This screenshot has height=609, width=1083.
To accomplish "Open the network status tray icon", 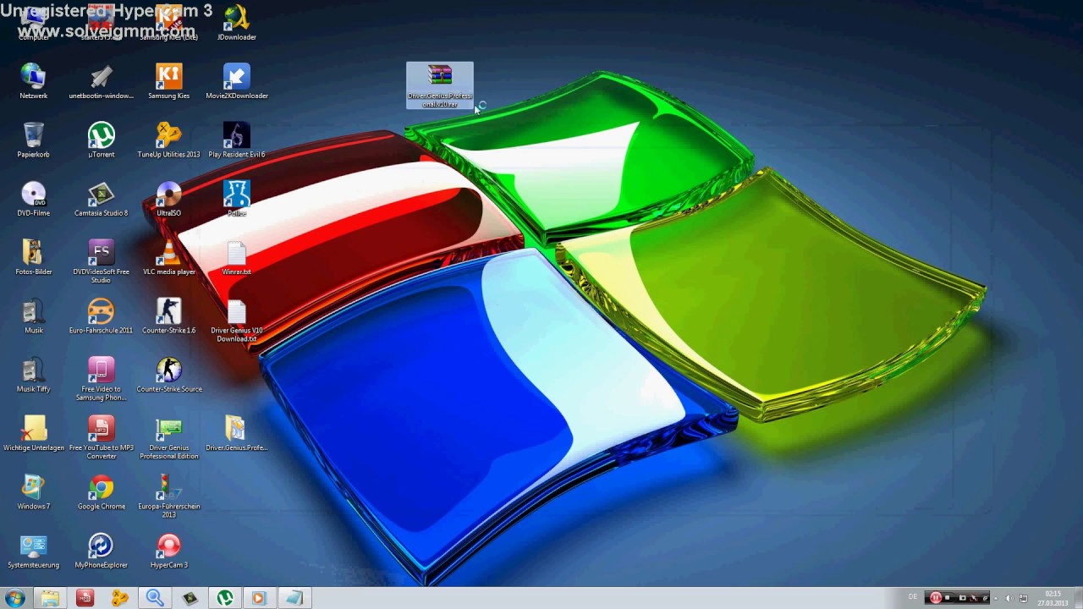I will [x=1023, y=598].
